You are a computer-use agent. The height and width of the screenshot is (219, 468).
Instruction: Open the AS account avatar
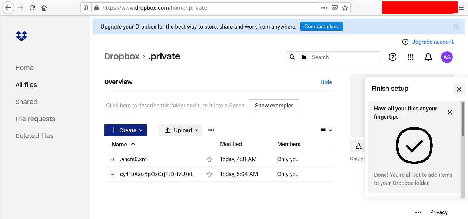coord(447,57)
